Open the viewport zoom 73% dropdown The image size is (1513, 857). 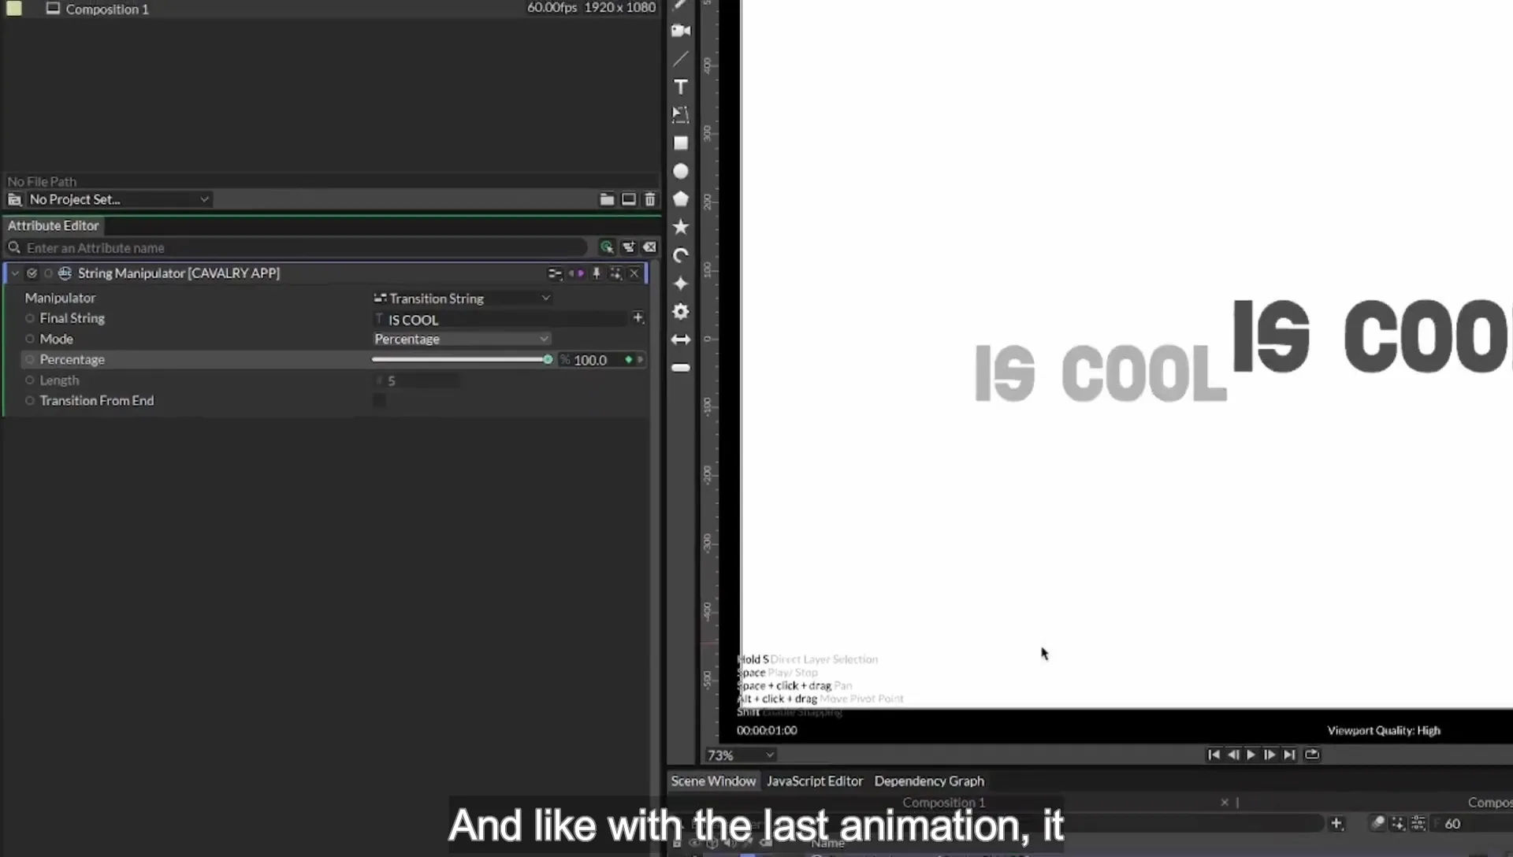(741, 755)
